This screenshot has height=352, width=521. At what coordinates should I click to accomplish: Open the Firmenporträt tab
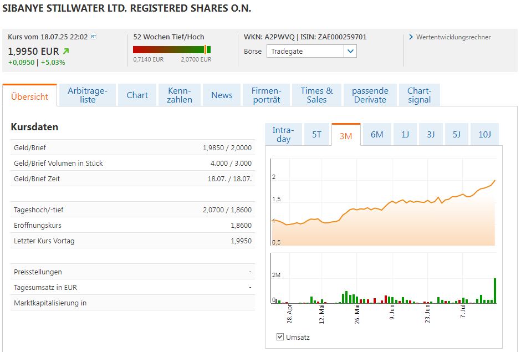[x=267, y=95]
